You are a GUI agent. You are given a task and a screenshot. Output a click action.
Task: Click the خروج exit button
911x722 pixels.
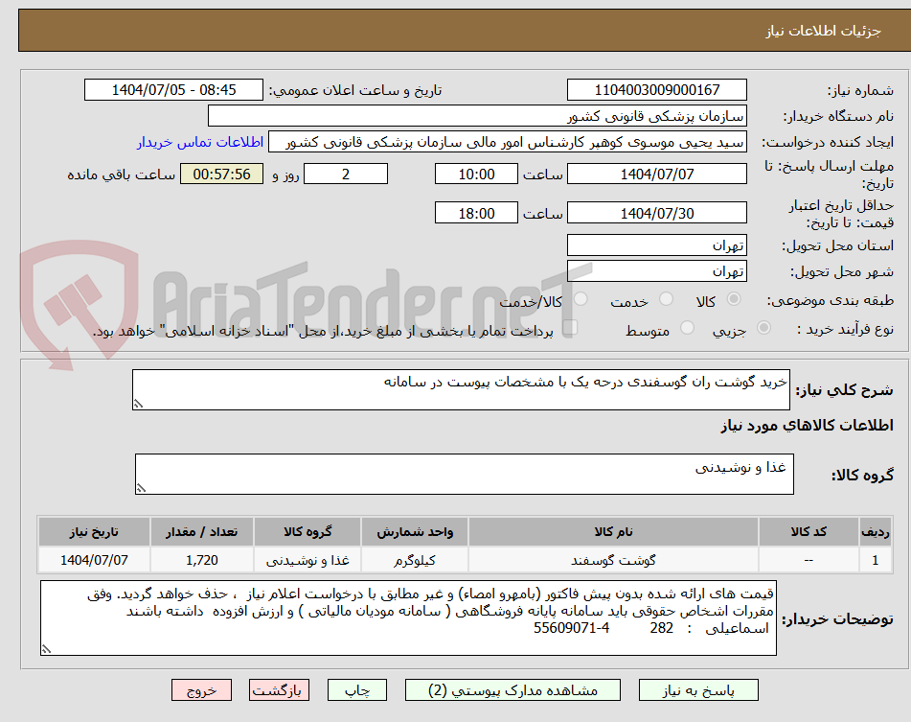pos(201,690)
